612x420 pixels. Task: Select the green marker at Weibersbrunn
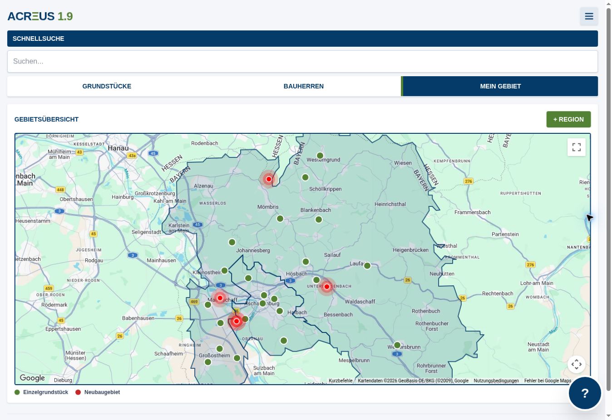point(397,345)
